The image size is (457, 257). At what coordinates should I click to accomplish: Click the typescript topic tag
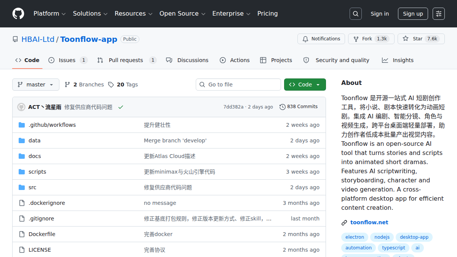point(393,248)
